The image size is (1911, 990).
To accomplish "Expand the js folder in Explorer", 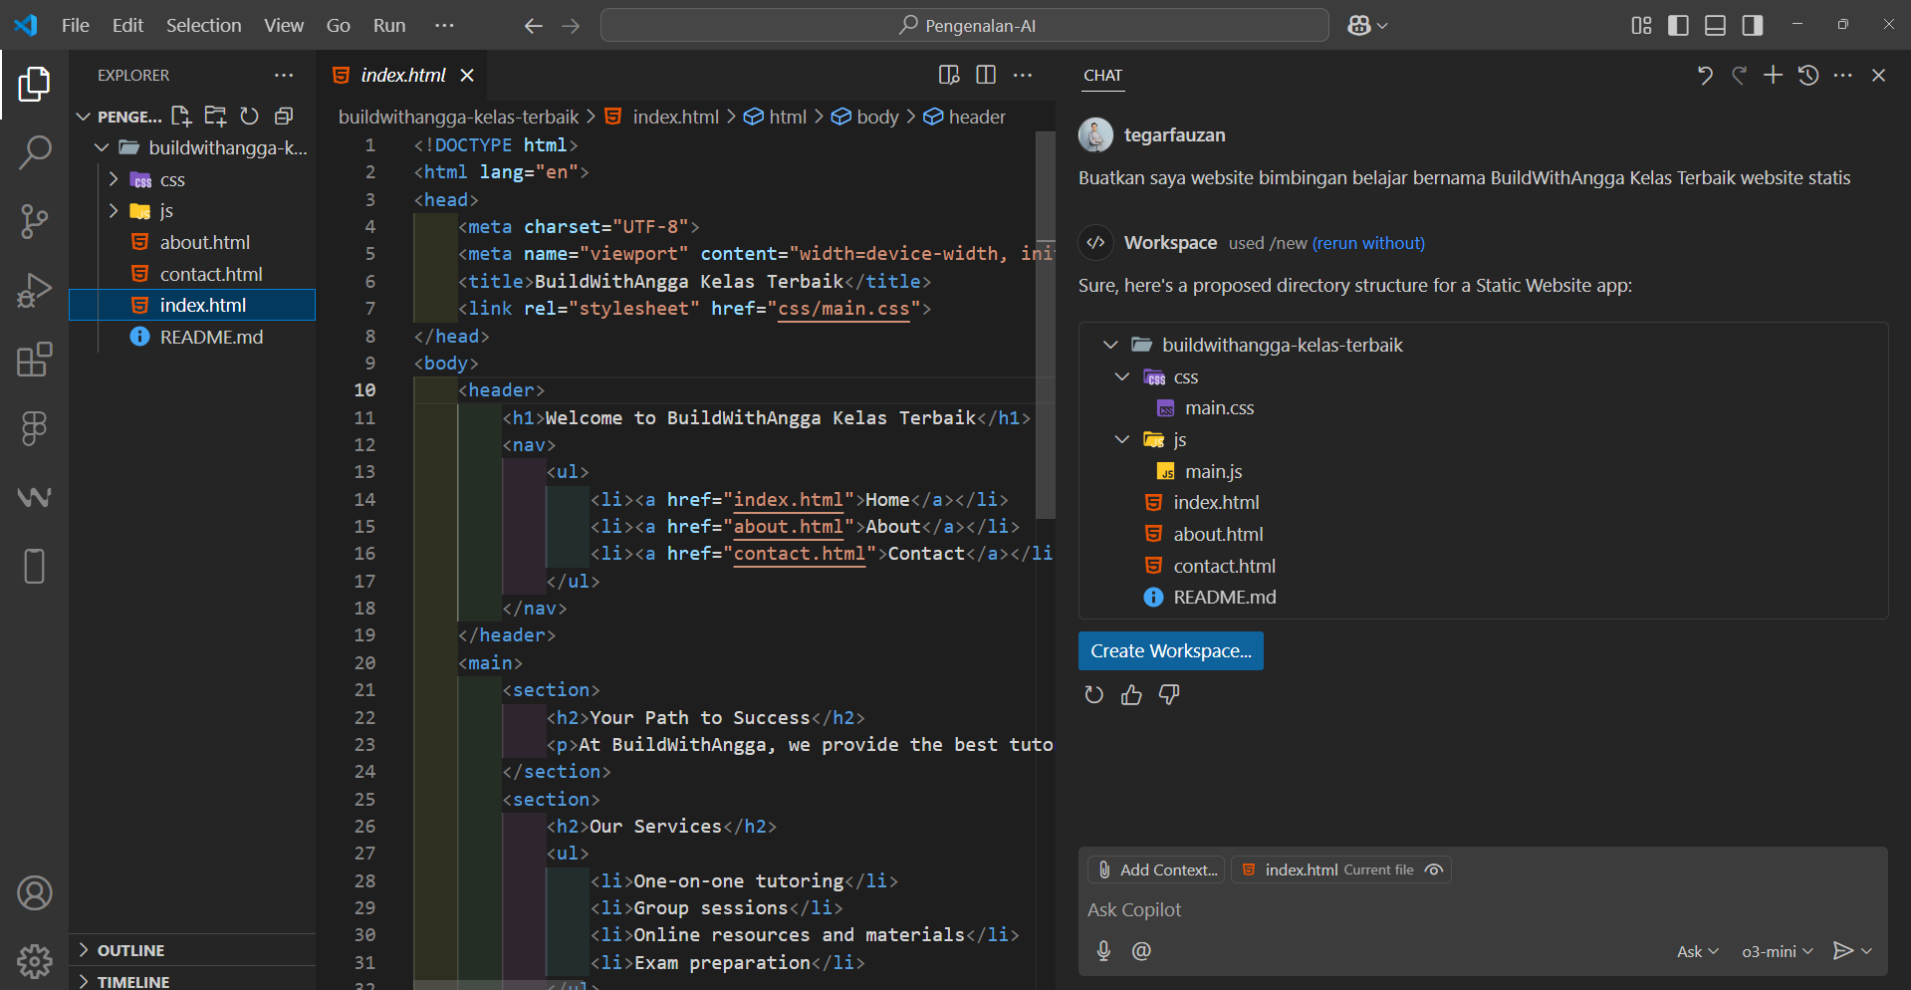I will 114,211.
